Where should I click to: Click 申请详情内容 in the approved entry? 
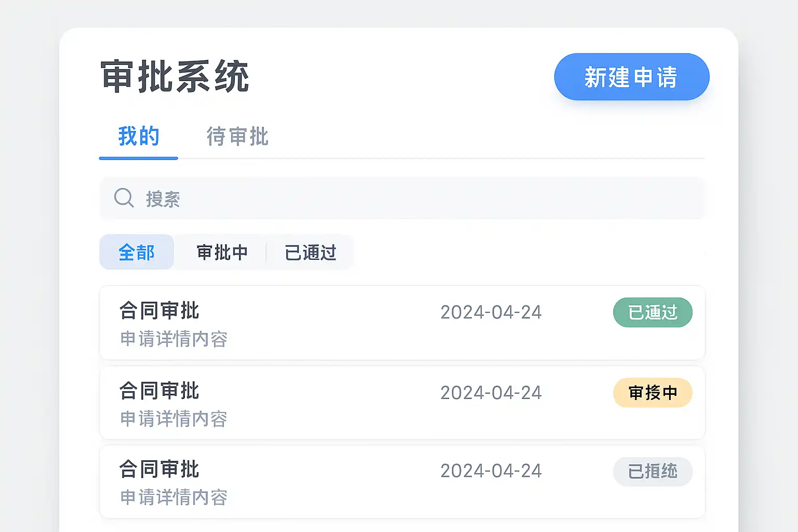[x=174, y=339]
